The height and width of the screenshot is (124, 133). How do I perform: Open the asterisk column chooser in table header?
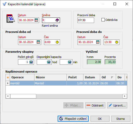click(x=8, y=77)
